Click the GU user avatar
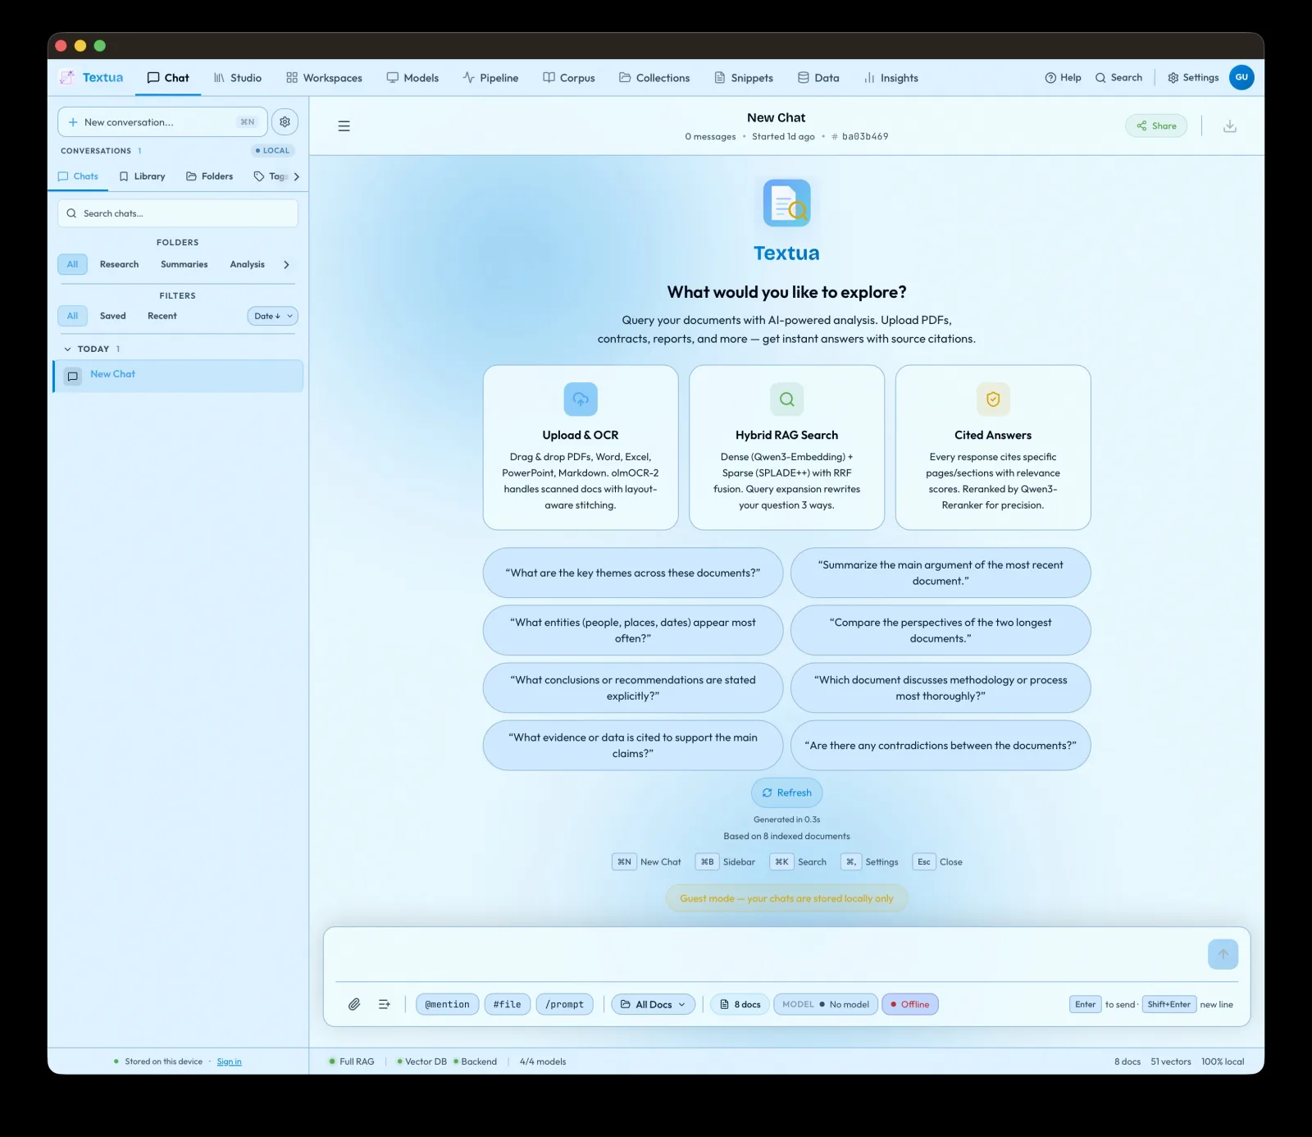1312x1137 pixels. tap(1241, 77)
